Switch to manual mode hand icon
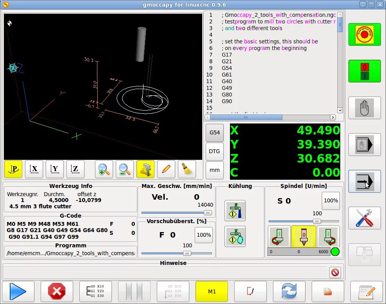This screenshot has height=304, width=386. (x=364, y=108)
